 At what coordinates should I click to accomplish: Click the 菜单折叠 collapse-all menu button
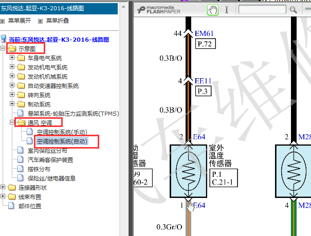[58, 21]
